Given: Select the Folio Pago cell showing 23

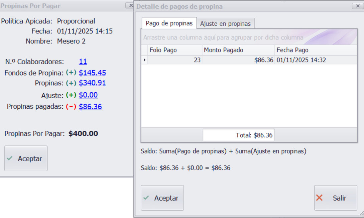Looking at the screenshot, I should pos(174,60).
